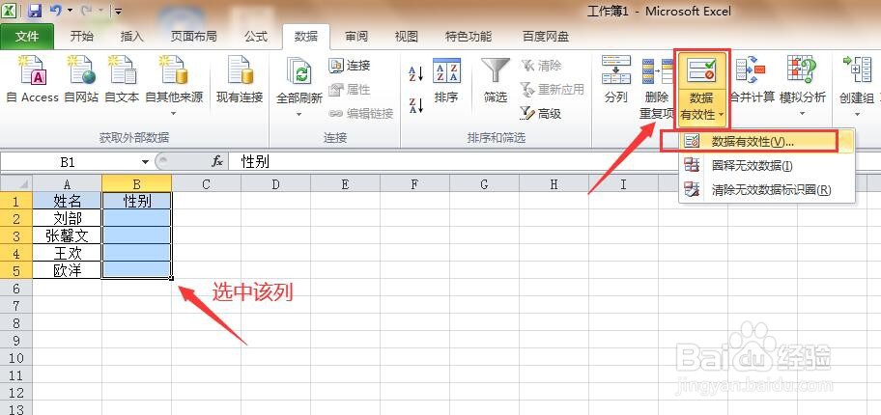Click cell containing 张馨文

pos(68,235)
